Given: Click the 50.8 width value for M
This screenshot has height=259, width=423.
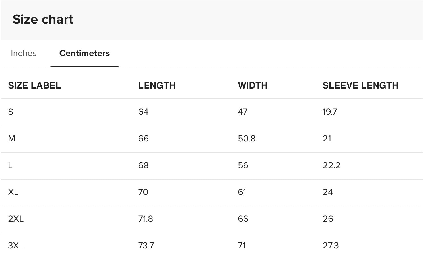Looking at the screenshot, I should (247, 139).
